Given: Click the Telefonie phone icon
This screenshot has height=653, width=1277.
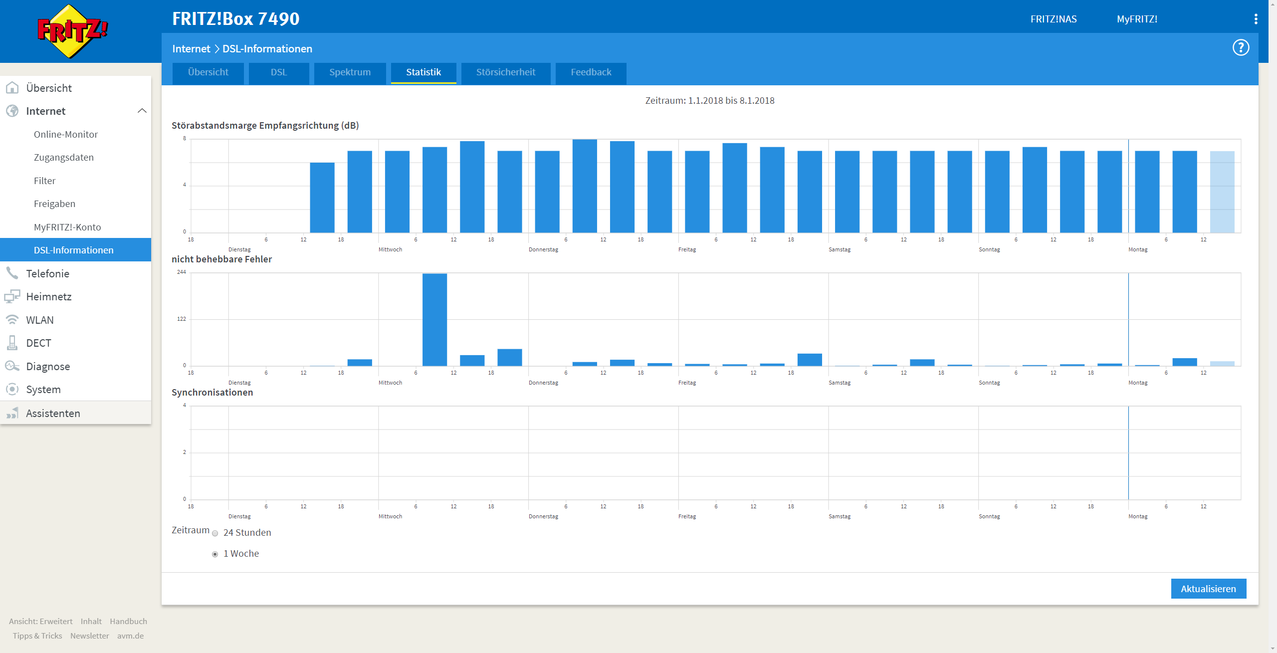Looking at the screenshot, I should [x=12, y=273].
